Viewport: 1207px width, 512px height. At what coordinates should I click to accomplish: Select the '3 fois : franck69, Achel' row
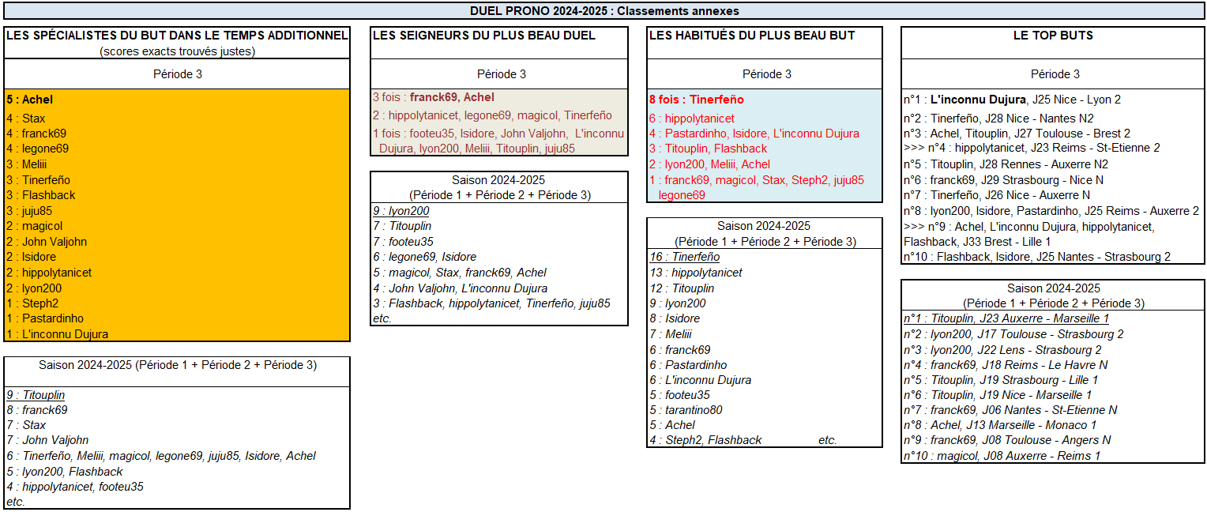434,97
